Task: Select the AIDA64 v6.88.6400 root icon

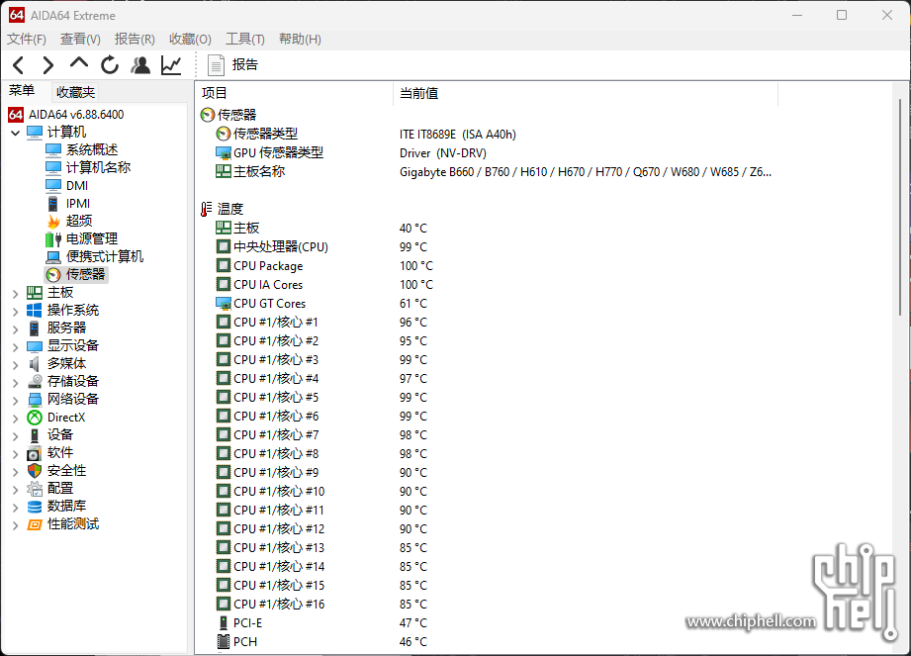Action: 16,115
